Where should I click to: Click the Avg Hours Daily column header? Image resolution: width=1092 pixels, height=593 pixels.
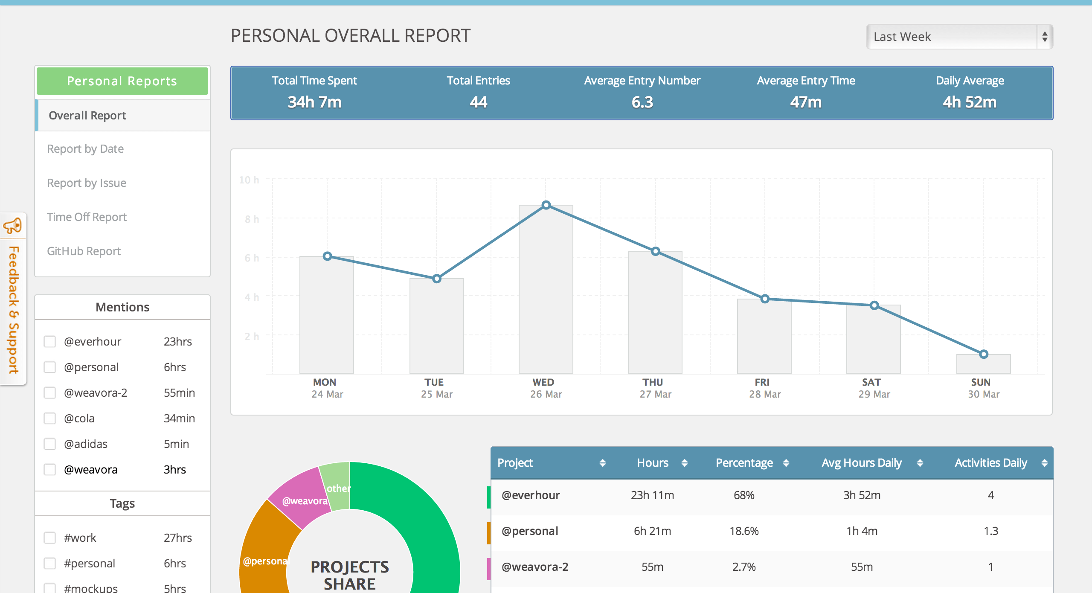click(861, 463)
